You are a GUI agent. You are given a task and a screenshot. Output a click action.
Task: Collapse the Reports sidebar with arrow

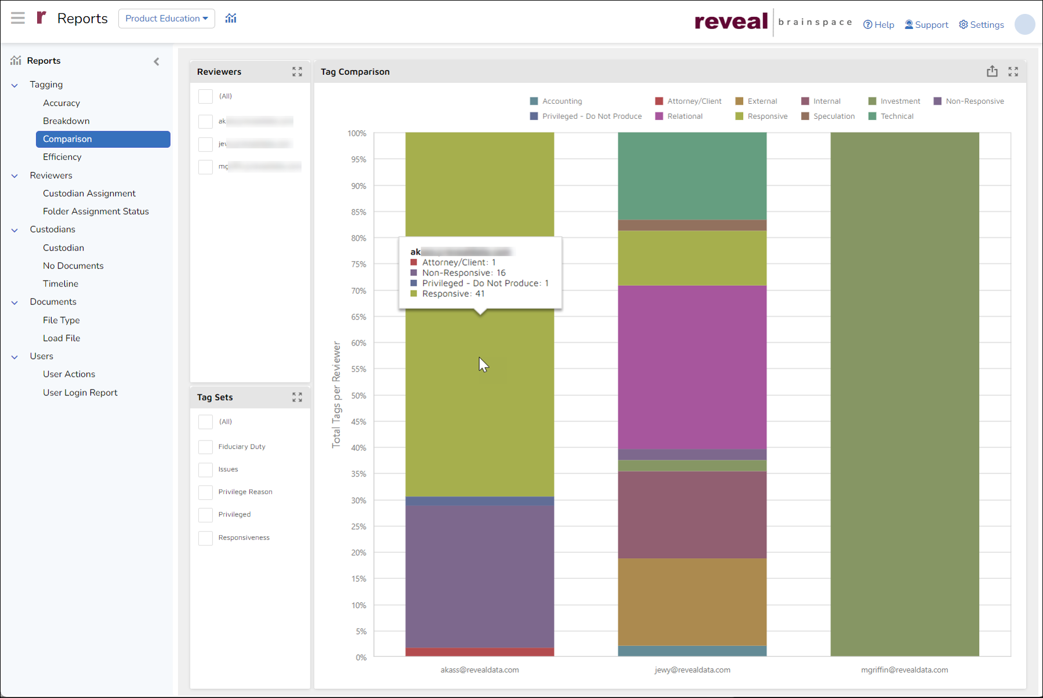pyautogui.click(x=157, y=61)
